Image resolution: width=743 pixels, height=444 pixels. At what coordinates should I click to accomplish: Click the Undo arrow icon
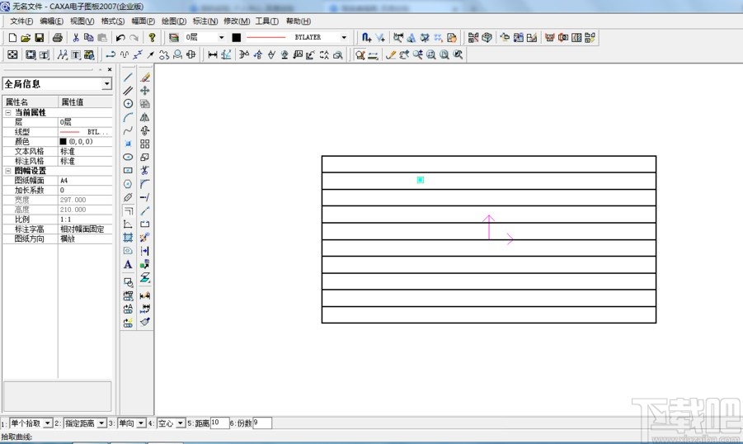click(x=120, y=38)
